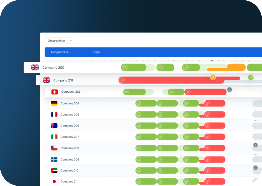Click Company 207's red step icon

pos(207,137)
